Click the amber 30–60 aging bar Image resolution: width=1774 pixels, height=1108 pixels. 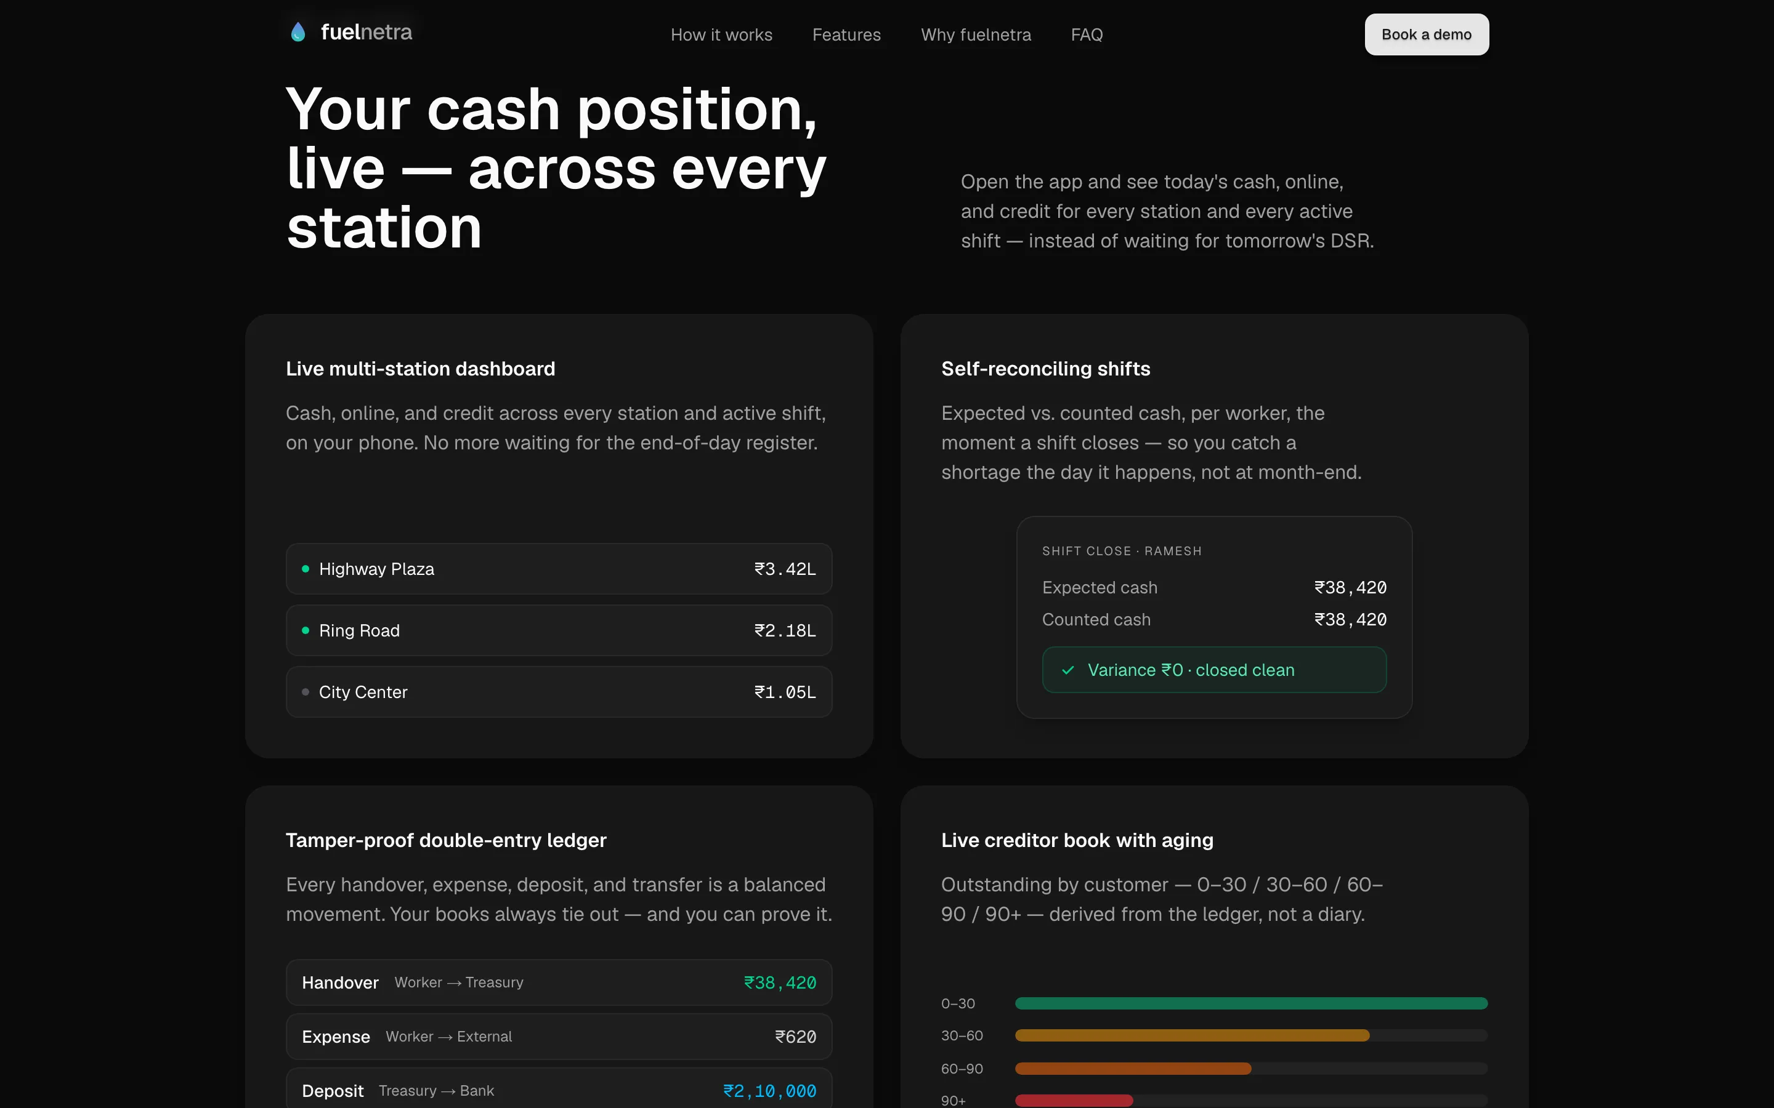click(x=1192, y=1035)
